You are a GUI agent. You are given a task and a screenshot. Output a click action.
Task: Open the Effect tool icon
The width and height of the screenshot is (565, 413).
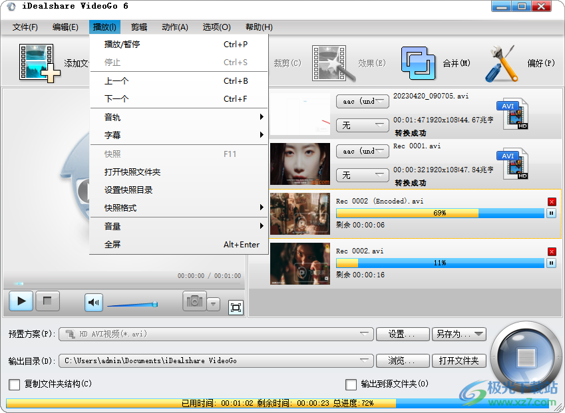tap(333, 63)
